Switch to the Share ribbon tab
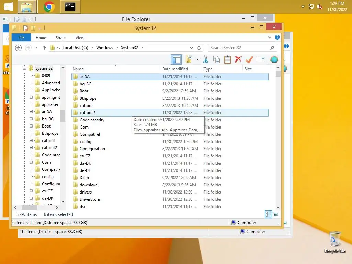Image resolution: width=352 pixels, height=264 pixels. [60, 38]
